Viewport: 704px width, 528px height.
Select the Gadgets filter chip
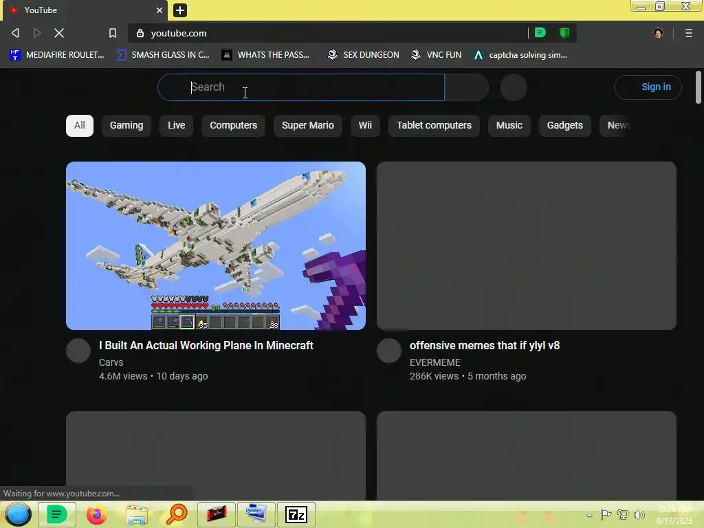565,125
